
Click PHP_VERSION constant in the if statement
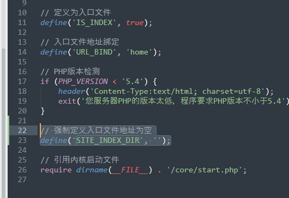point(83,81)
